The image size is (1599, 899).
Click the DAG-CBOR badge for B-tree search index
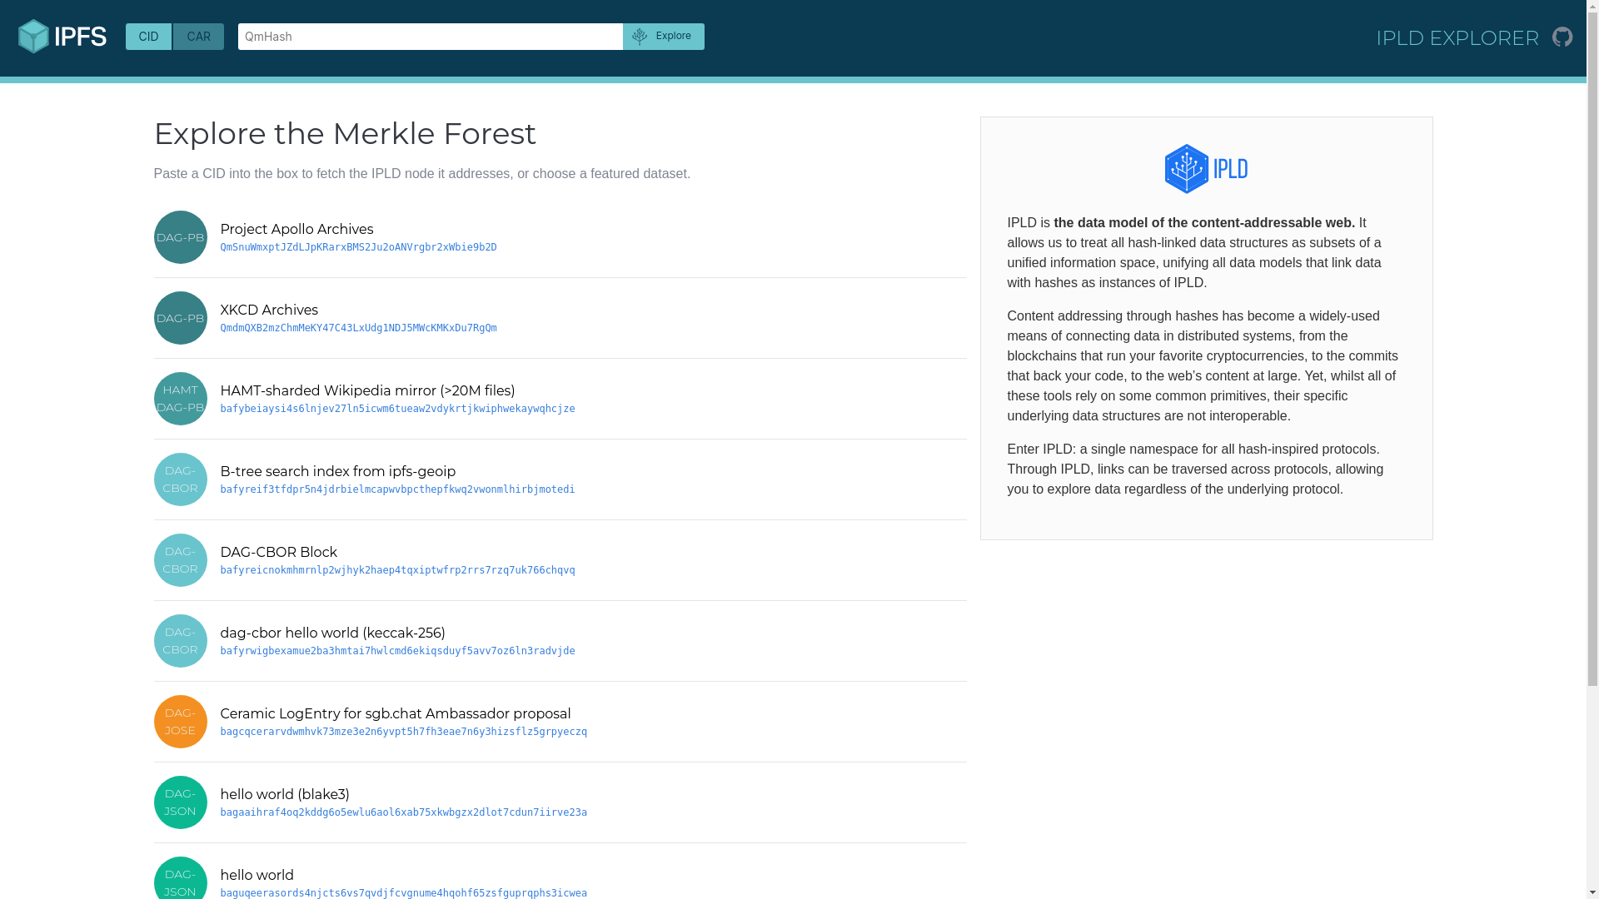pos(180,479)
